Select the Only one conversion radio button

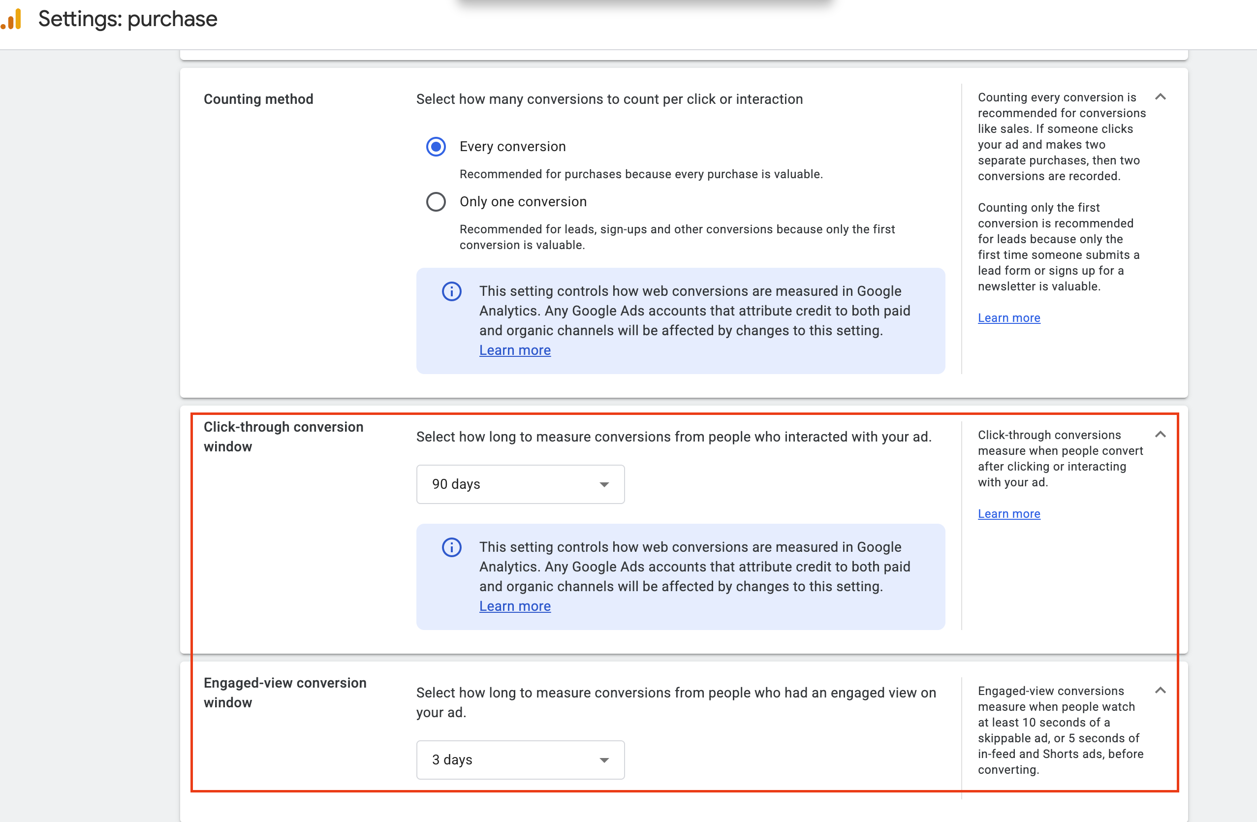(436, 202)
